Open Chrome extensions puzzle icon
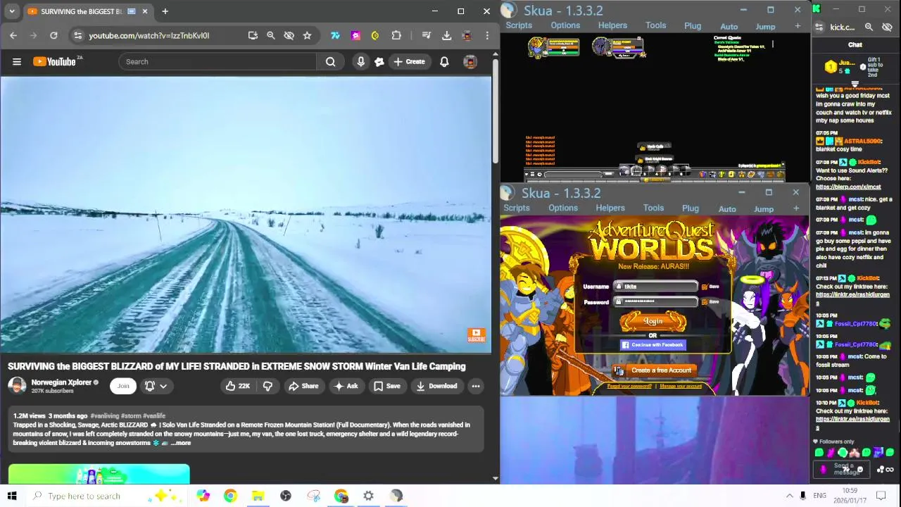This screenshot has height=507, width=901. [x=396, y=35]
